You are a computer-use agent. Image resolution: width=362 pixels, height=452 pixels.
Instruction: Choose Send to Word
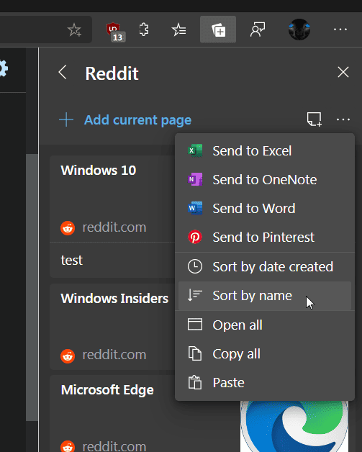[x=265, y=209]
